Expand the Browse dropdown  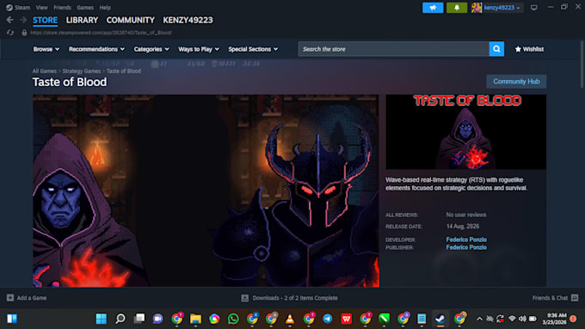tap(46, 49)
